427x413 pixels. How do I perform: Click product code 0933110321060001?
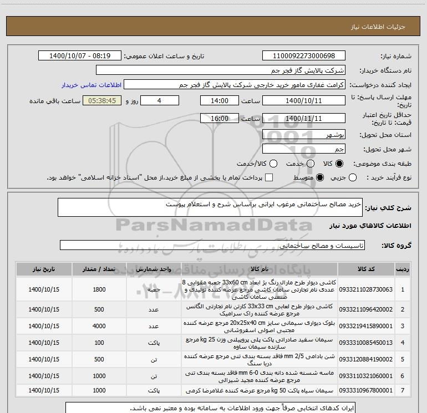click(366, 376)
